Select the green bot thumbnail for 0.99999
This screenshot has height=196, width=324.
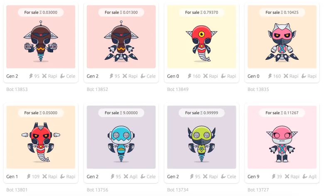click(201, 137)
